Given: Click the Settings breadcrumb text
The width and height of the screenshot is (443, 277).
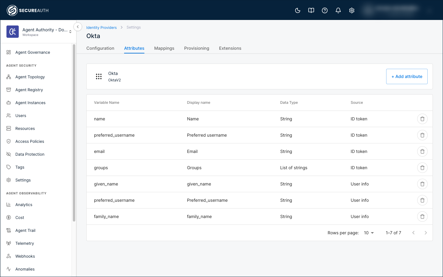Looking at the screenshot, I should tap(134, 27).
